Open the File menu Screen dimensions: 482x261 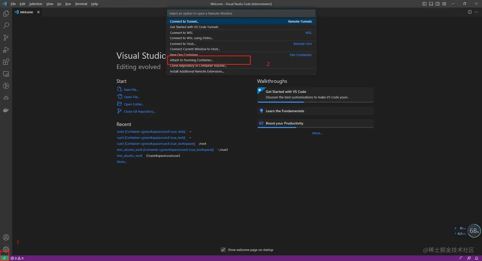[x=13, y=4]
